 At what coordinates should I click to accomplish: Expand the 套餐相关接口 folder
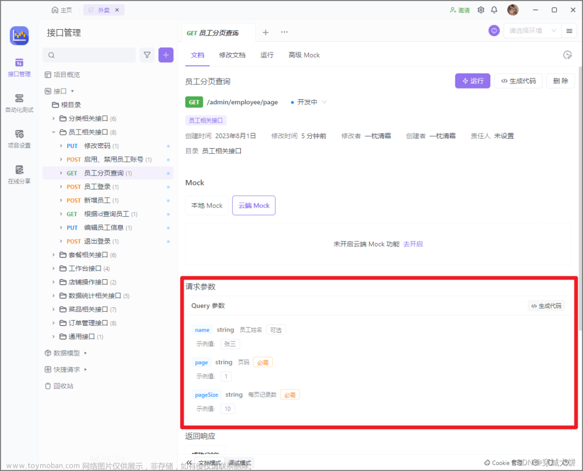54,255
